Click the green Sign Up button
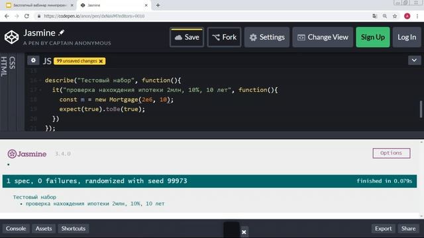Screen dimensions: 424x238 click(x=372, y=37)
